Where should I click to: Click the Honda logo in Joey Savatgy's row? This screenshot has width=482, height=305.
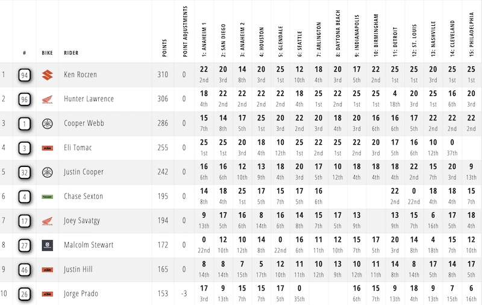pos(47,221)
